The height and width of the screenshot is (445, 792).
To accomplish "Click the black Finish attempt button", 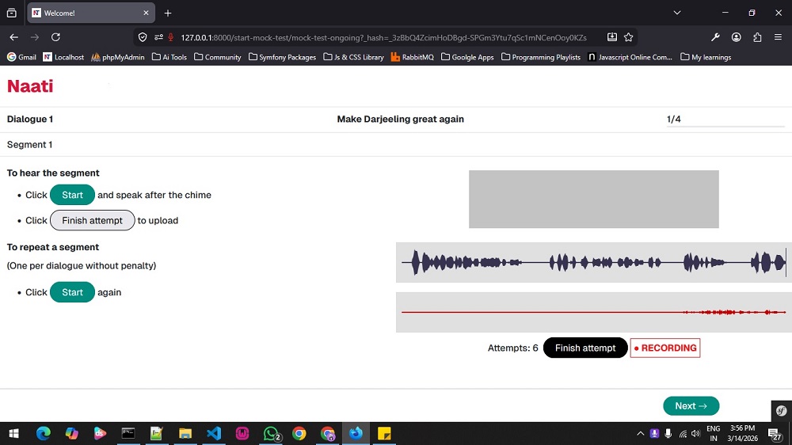I will pyautogui.click(x=585, y=348).
